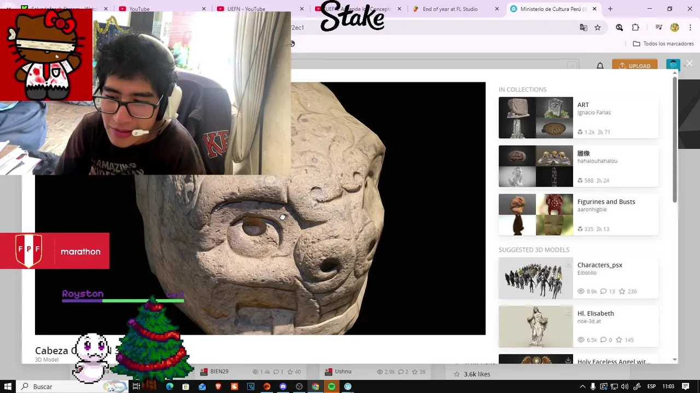
Task: Switch the ESP input language indicator
Action: [x=651, y=386]
